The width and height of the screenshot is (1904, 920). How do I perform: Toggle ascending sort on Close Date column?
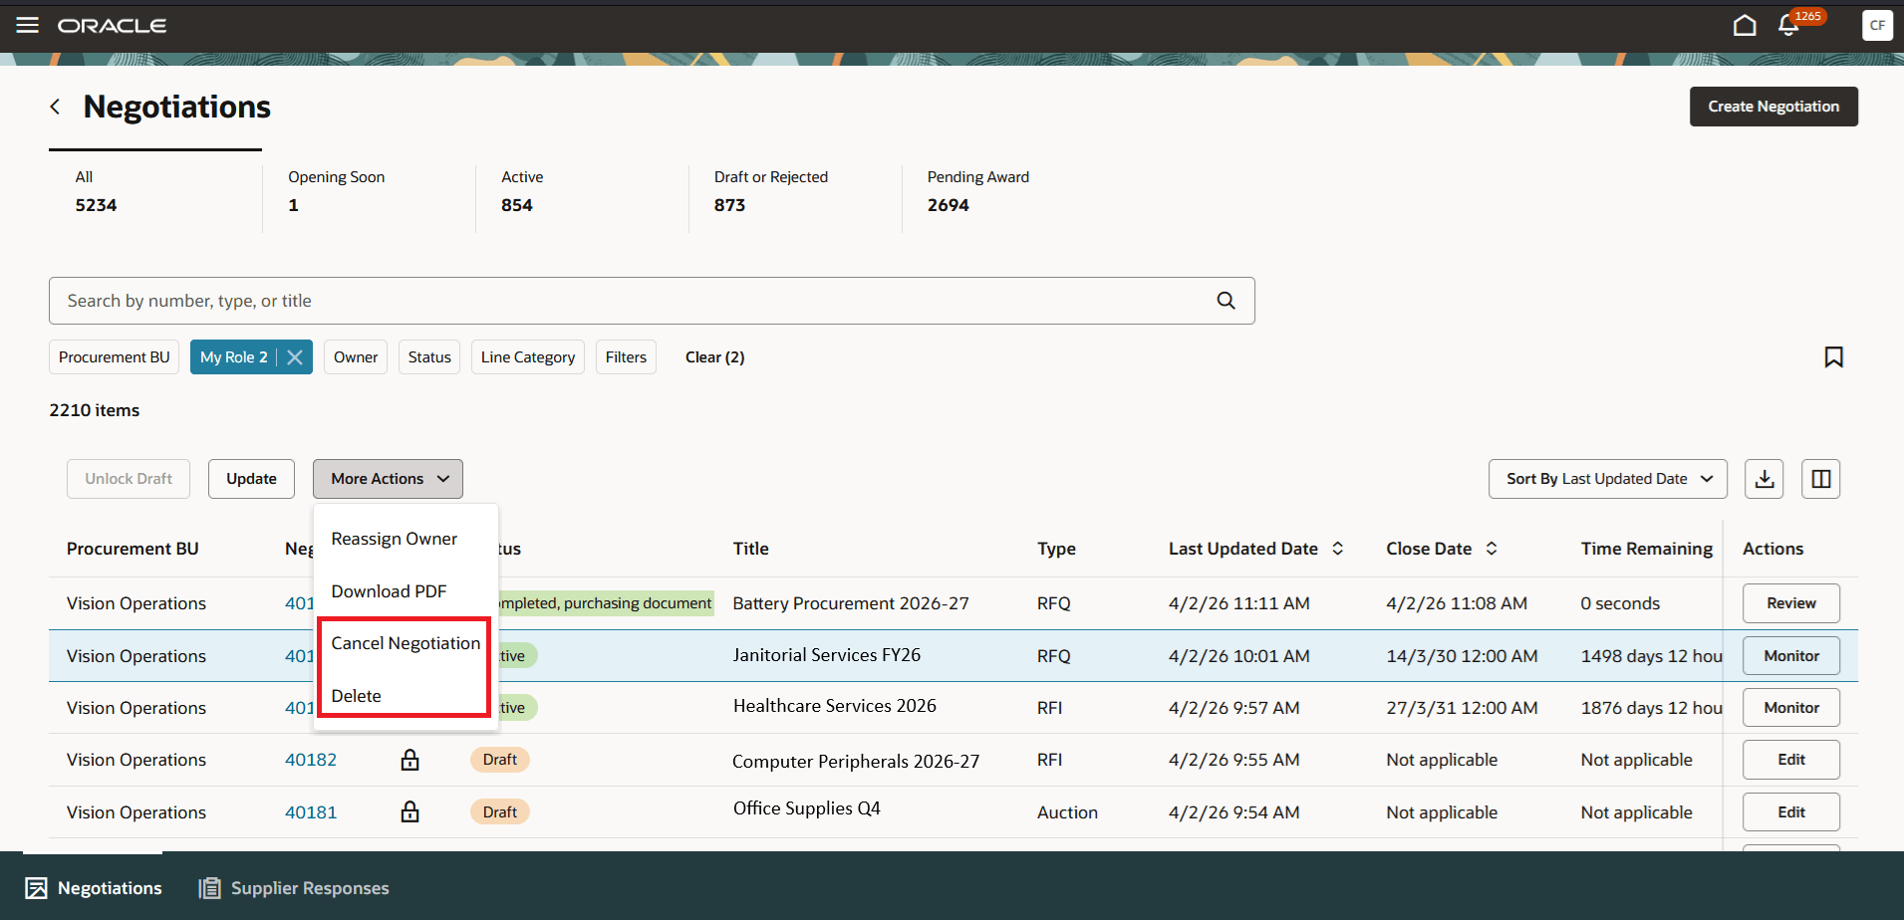(x=1492, y=548)
